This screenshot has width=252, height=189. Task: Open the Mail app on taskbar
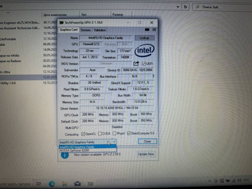[x=77, y=184]
